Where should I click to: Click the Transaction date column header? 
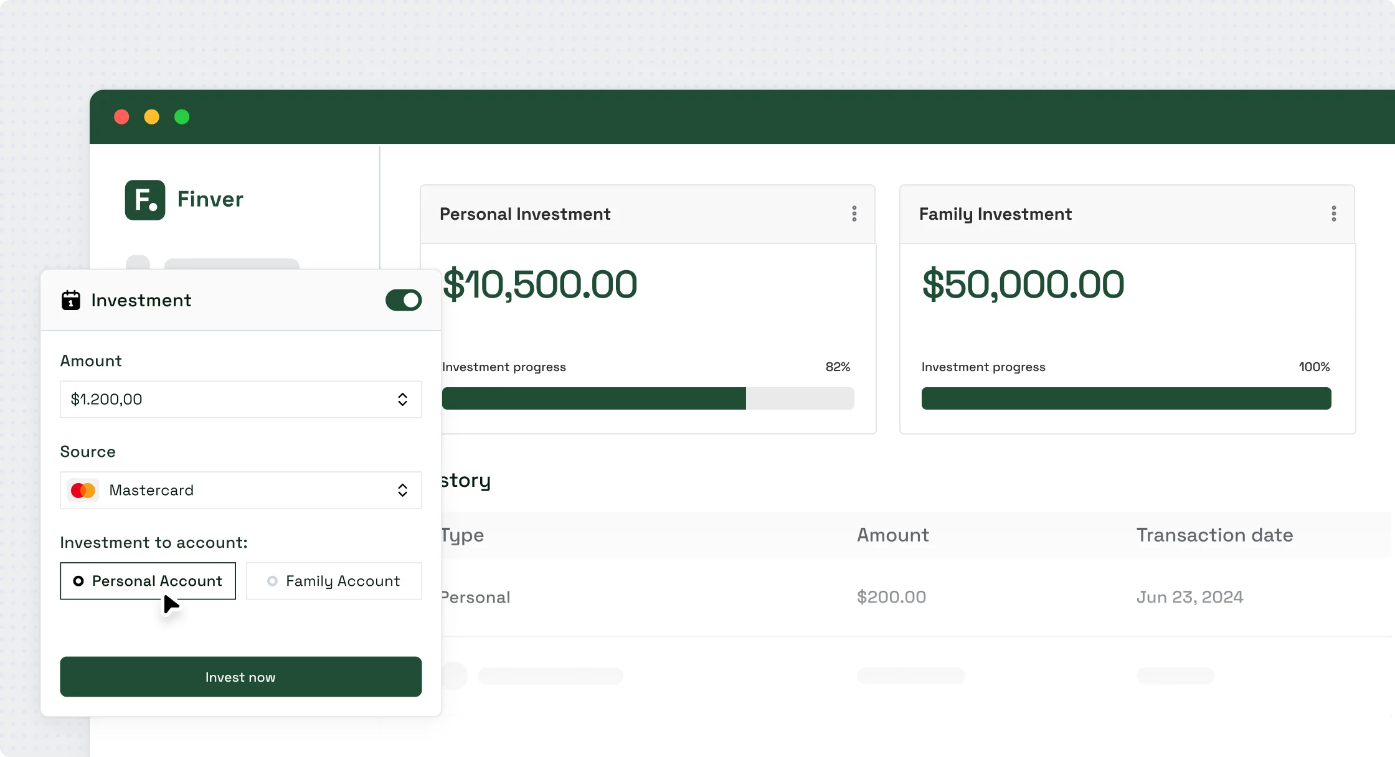pyautogui.click(x=1214, y=535)
